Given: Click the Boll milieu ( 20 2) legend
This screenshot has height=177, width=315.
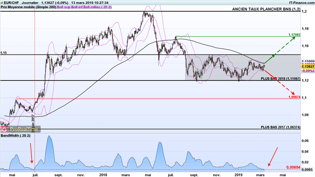Looking at the screenshot, I should click(x=97, y=7).
